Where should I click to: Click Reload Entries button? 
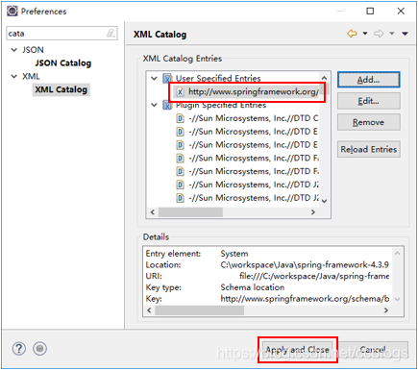pyautogui.click(x=368, y=149)
